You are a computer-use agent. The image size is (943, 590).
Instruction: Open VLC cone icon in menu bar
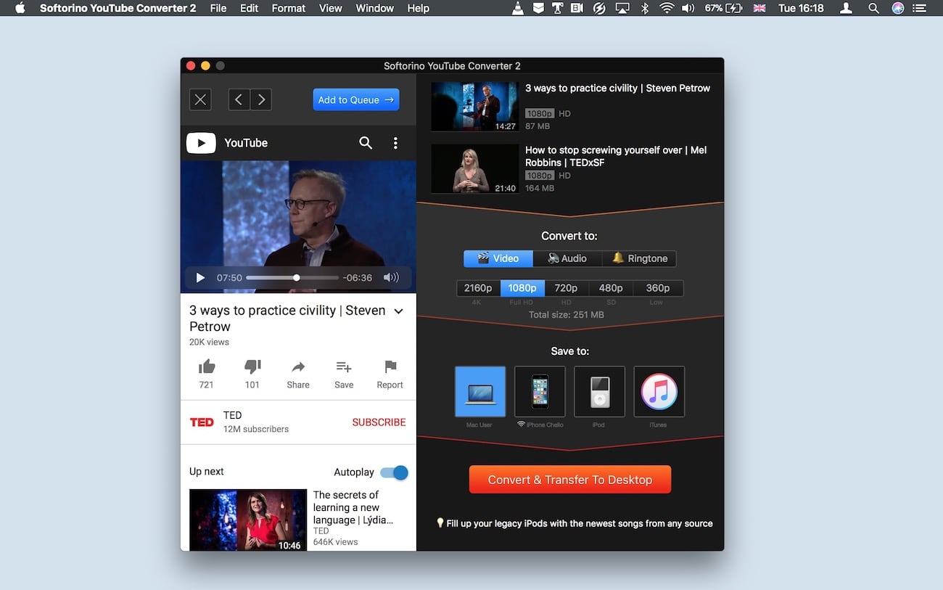pos(518,9)
